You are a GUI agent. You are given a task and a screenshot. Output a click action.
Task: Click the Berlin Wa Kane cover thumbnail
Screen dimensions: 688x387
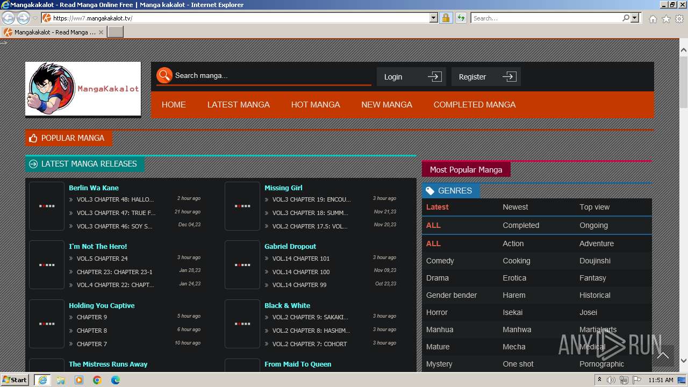47,206
